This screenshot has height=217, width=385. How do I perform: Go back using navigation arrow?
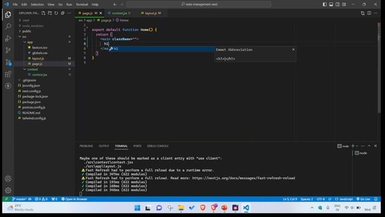click(115, 4)
